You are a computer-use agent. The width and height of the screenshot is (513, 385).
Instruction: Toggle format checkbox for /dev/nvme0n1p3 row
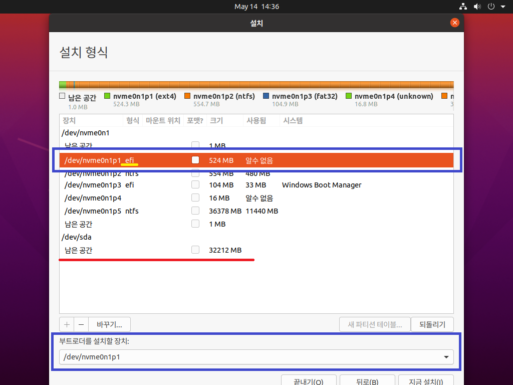pyautogui.click(x=195, y=184)
